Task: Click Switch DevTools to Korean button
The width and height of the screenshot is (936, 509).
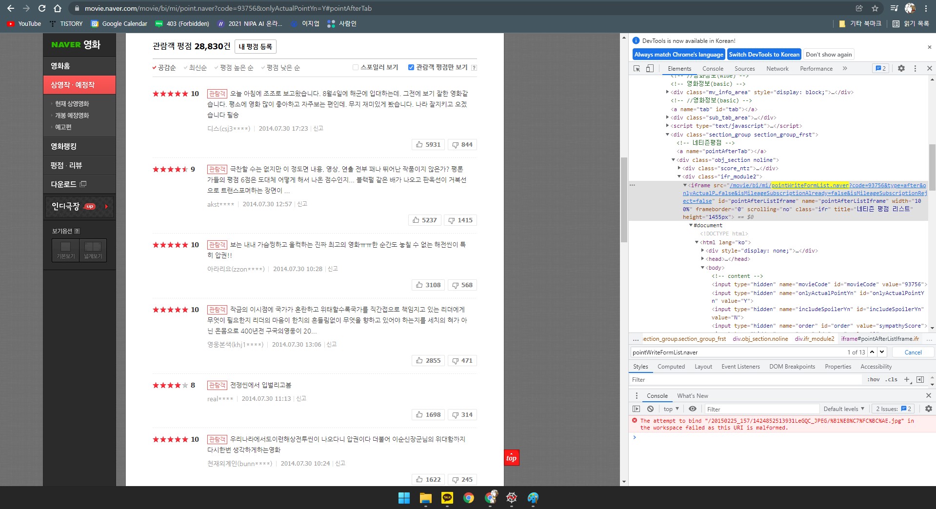Action: click(764, 54)
